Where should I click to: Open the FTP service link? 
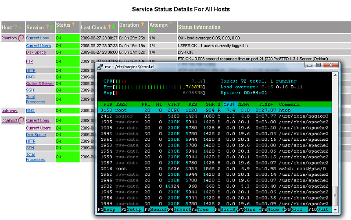pos(29,61)
